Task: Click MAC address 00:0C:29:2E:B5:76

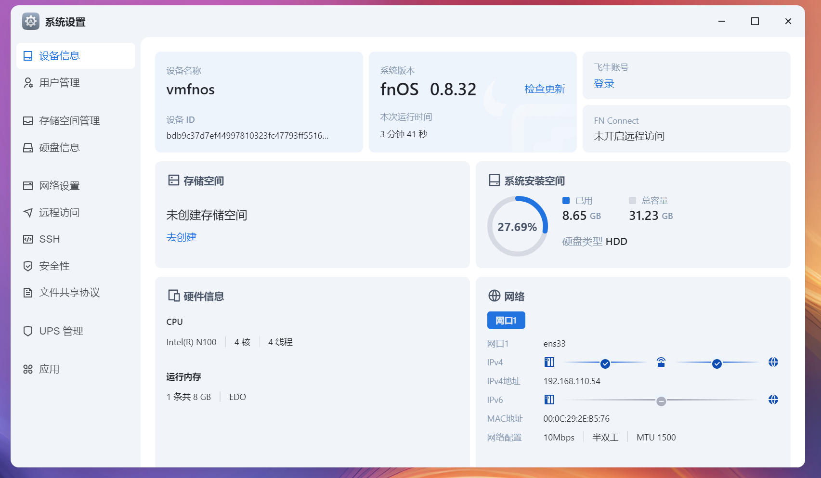Action: pos(576,419)
